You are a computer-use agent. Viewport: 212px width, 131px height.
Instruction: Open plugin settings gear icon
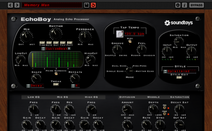[x=178, y=5]
